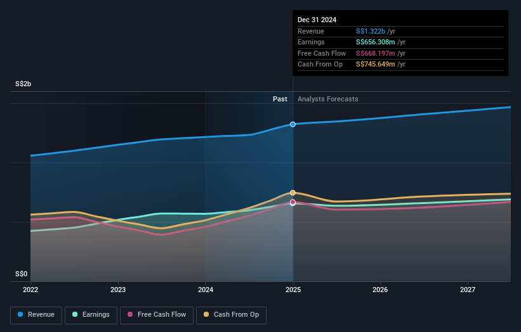Click the S$656.308m earnings value

coord(376,42)
